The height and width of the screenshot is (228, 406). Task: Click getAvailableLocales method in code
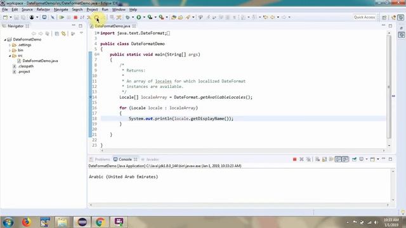(223, 98)
